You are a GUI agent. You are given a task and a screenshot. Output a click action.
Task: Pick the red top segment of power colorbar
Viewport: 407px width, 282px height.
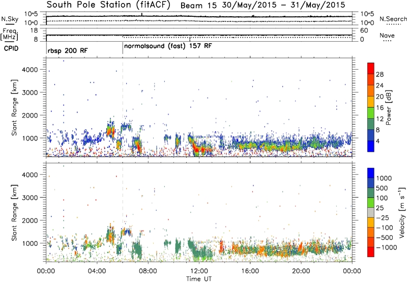[x=371, y=68]
